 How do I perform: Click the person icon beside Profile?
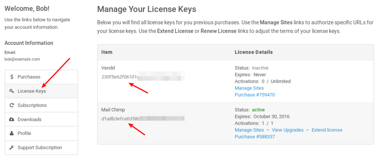(x=12, y=133)
